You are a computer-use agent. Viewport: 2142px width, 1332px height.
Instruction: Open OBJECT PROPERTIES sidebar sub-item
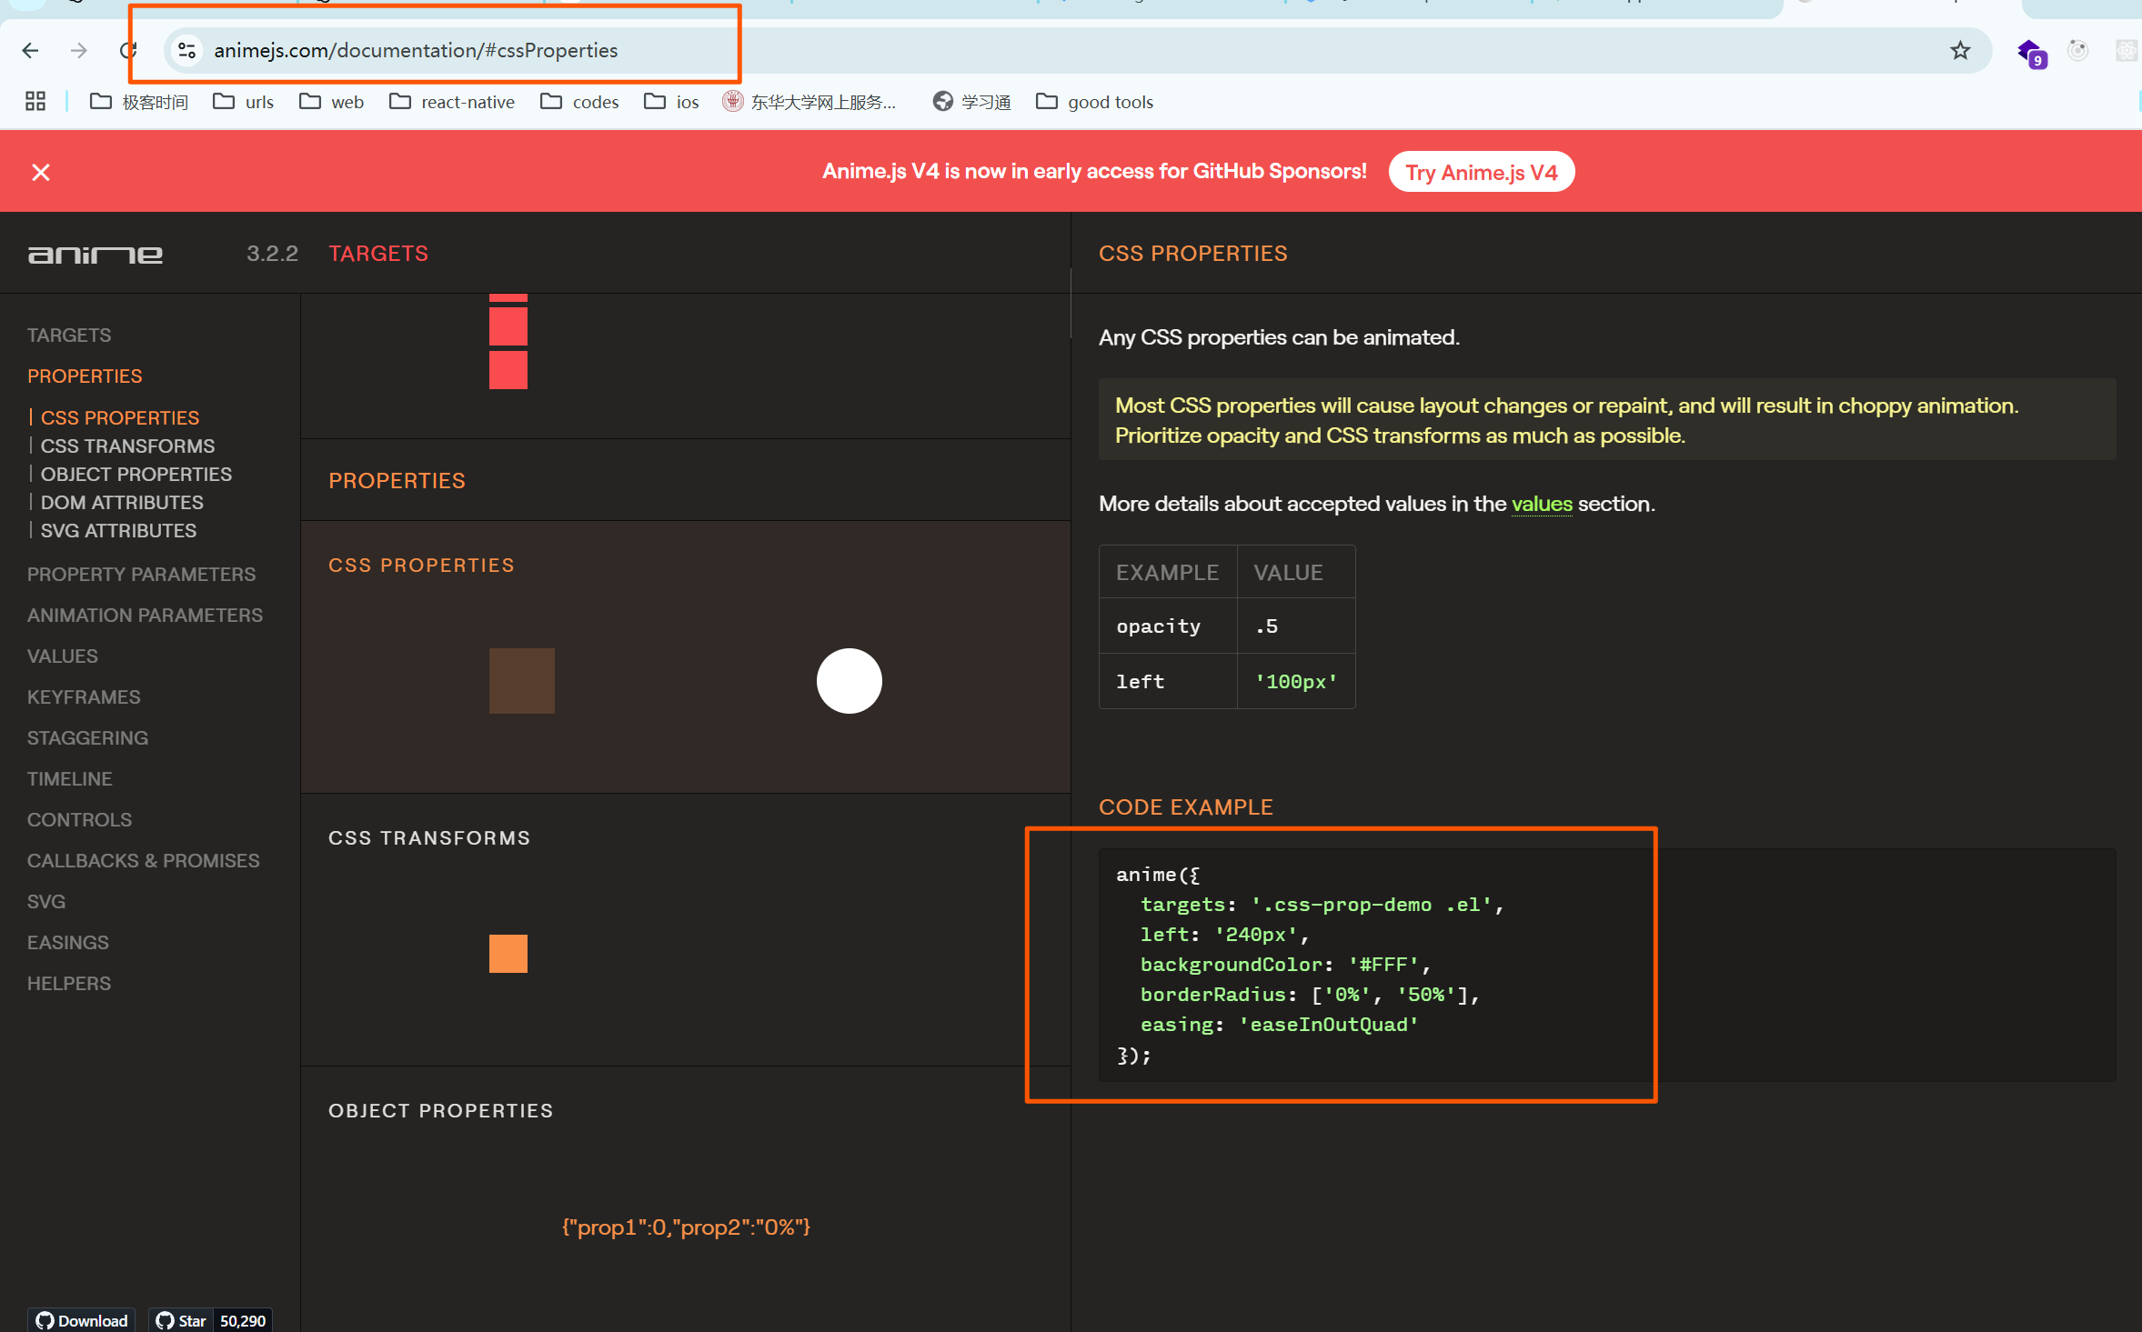[x=136, y=475]
